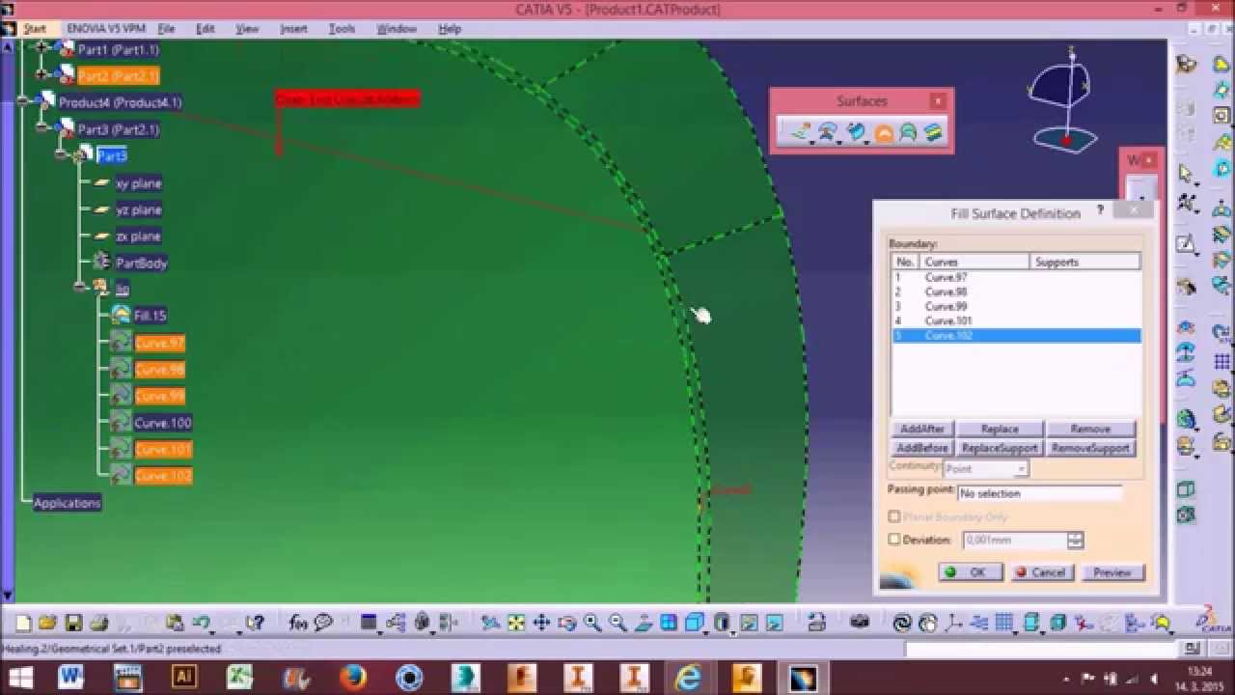
Task: Click the Extrude icon in Surfaces toolbar
Action: click(800, 132)
